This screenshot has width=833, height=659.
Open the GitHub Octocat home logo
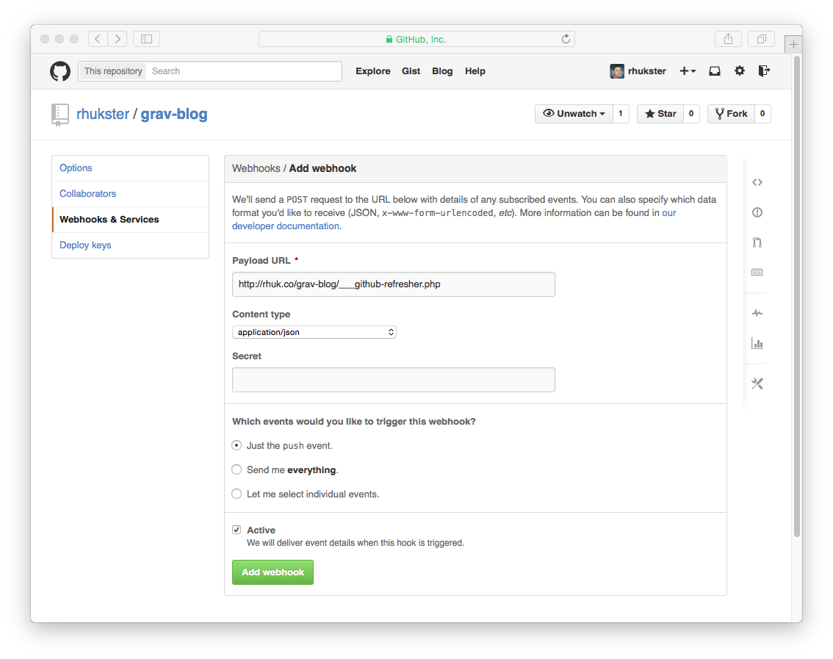60,71
